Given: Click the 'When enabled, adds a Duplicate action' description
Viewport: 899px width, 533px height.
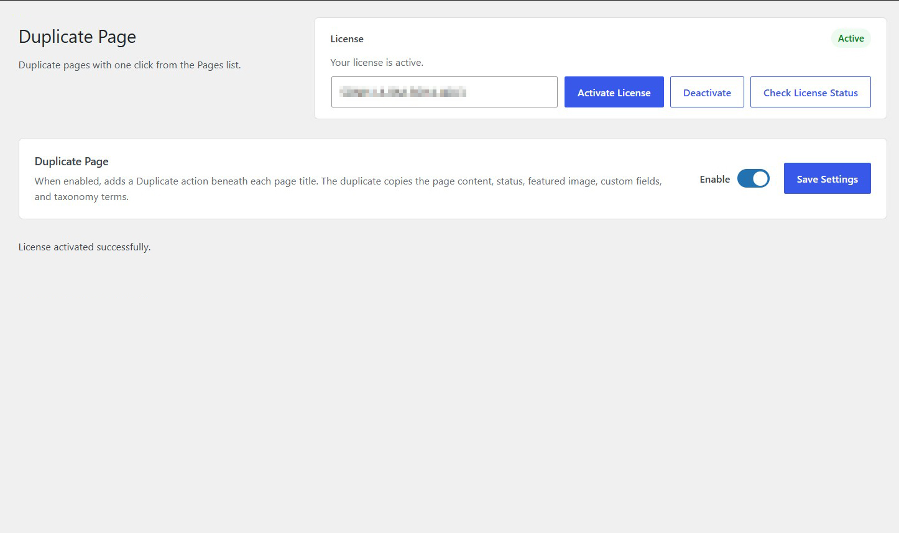Looking at the screenshot, I should (348, 181).
